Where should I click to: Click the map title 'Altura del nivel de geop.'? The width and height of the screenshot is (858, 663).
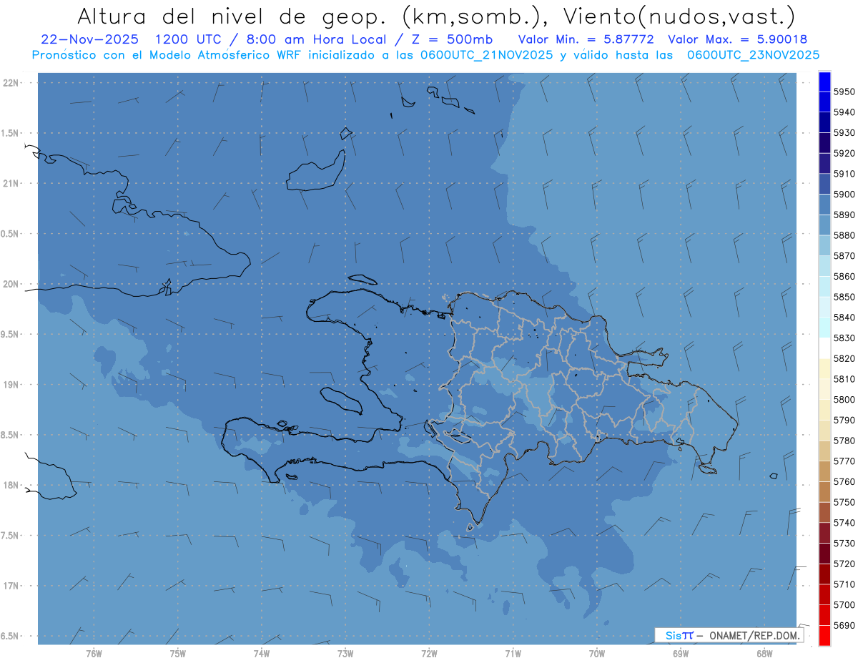(x=232, y=16)
